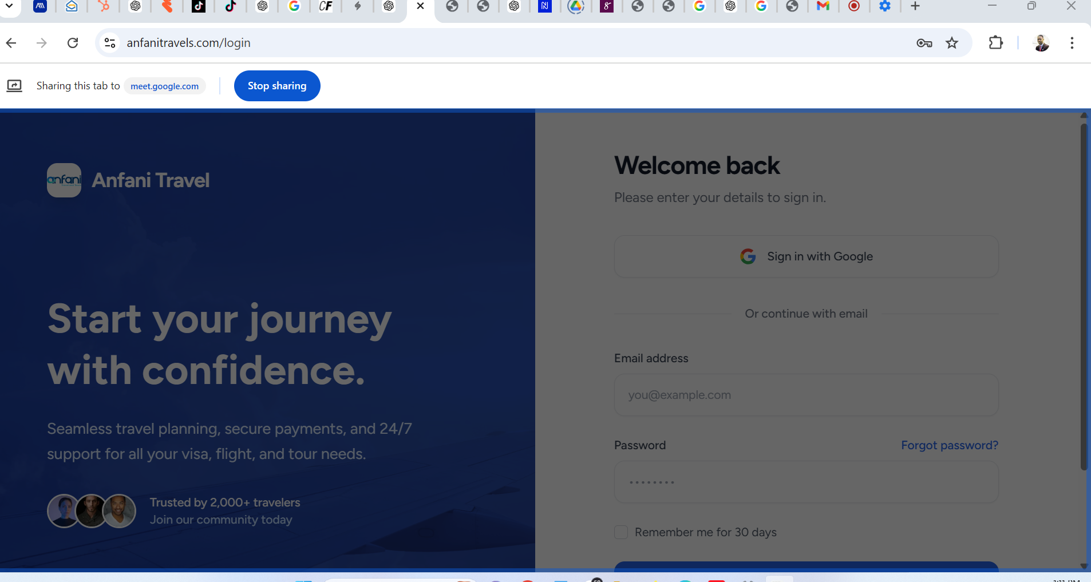Switch to the HubSpot tab
Viewport: 1091px width, 582px height.
104,6
